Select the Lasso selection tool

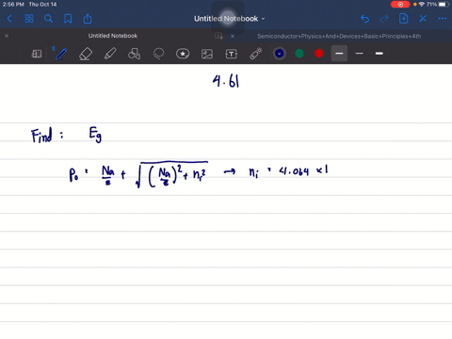coord(158,54)
